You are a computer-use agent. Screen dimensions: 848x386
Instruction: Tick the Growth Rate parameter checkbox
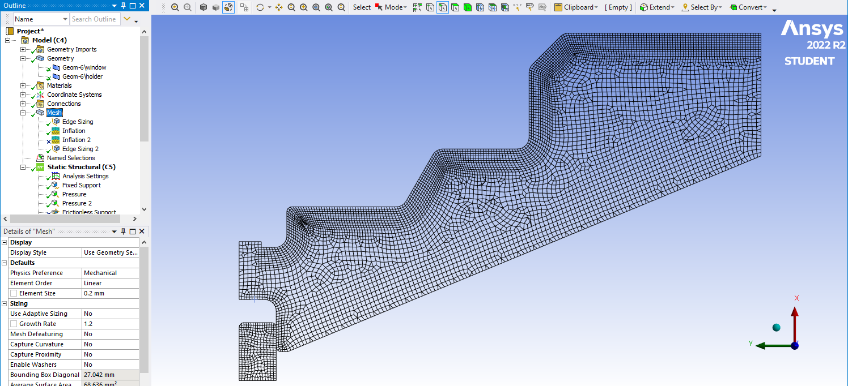[14, 324]
